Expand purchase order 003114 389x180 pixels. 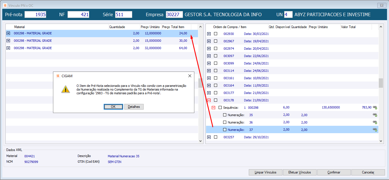(209, 71)
